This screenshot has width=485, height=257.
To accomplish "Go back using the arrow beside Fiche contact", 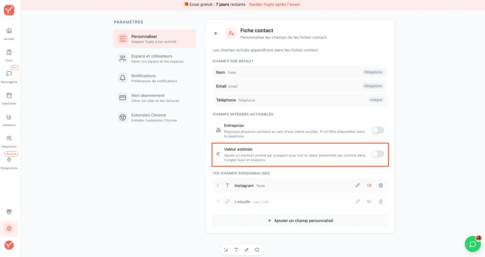I will pos(216,33).
